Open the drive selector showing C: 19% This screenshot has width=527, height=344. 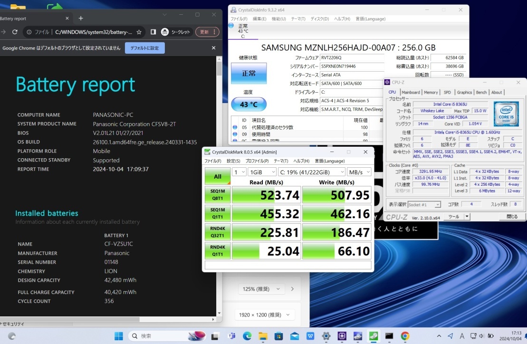click(x=312, y=172)
